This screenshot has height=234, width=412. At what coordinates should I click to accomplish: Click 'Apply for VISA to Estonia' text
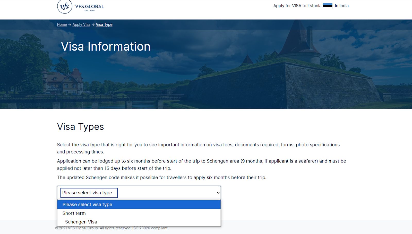pyautogui.click(x=297, y=6)
